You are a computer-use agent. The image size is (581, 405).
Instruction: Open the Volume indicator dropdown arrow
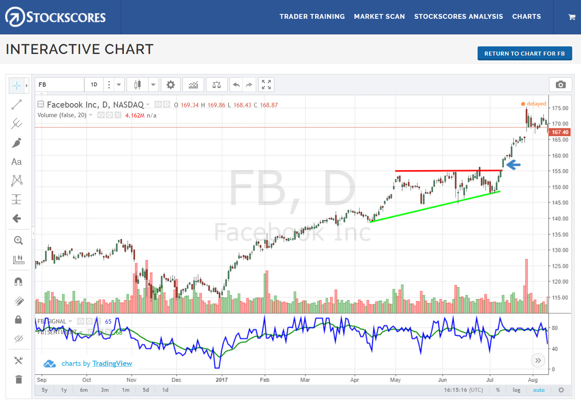(91, 115)
